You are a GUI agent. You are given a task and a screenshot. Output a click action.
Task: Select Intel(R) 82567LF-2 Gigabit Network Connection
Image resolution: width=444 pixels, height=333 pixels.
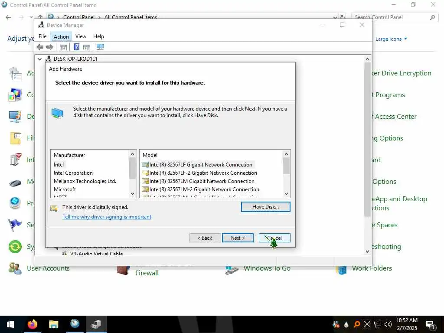(x=200, y=173)
